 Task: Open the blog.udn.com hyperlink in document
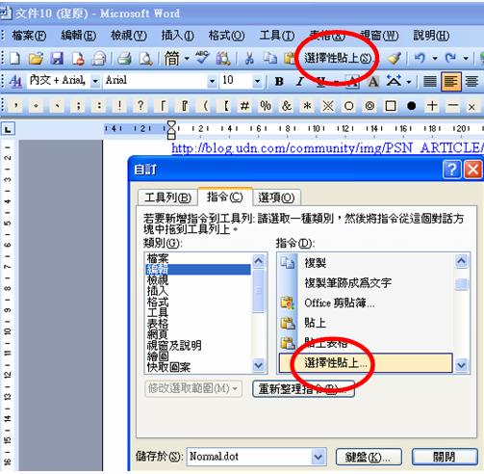click(327, 148)
